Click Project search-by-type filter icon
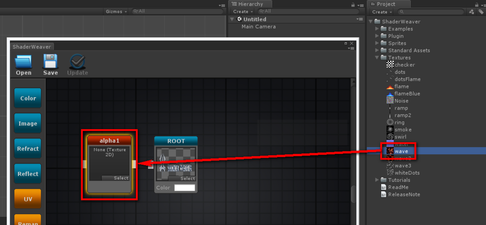486x225 pixels. (472, 12)
